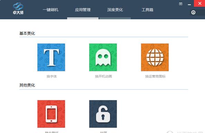
Task: Click the 换字体 label text
Action: (x=52, y=77)
